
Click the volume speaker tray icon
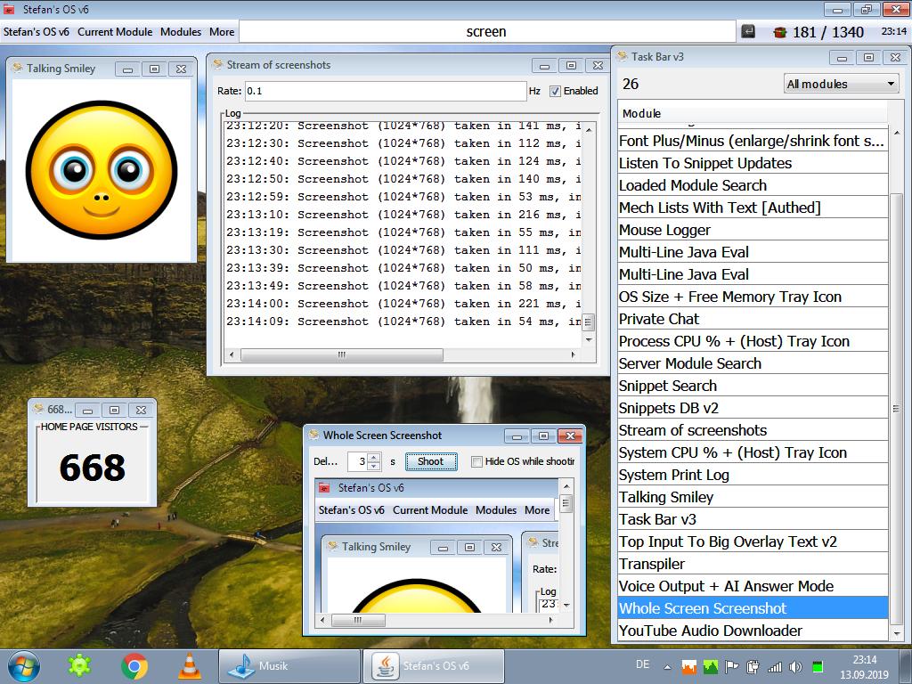coord(794,666)
